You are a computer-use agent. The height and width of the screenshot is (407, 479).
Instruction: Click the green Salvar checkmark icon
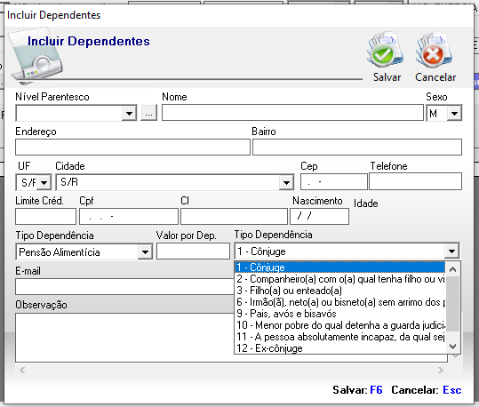pos(386,50)
